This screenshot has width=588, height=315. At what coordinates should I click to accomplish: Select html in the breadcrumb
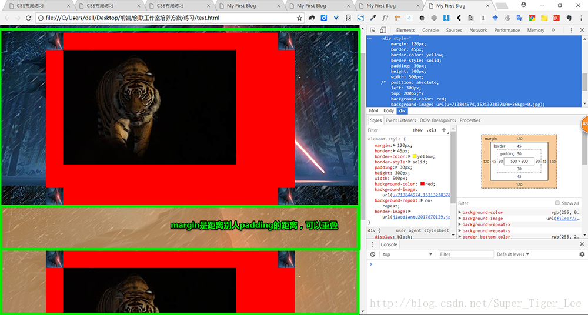point(373,110)
